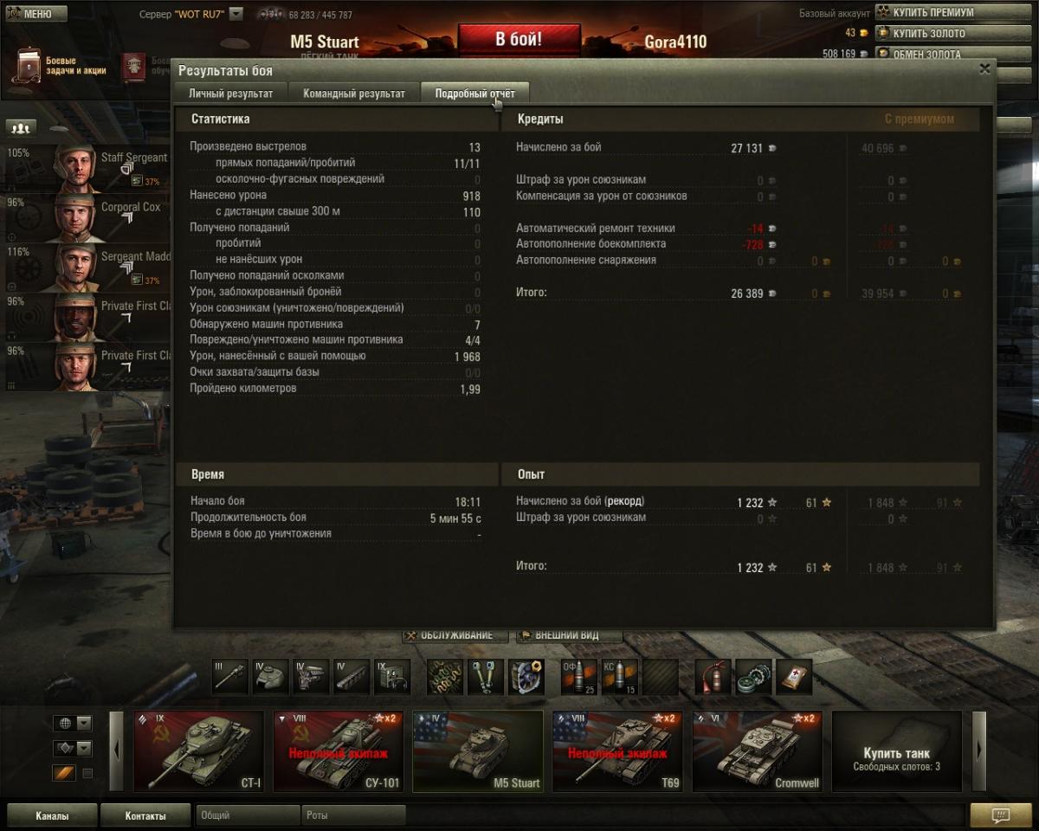The height and width of the screenshot is (831, 1039).
Task: Select the turret module icon
Action: pos(270,677)
